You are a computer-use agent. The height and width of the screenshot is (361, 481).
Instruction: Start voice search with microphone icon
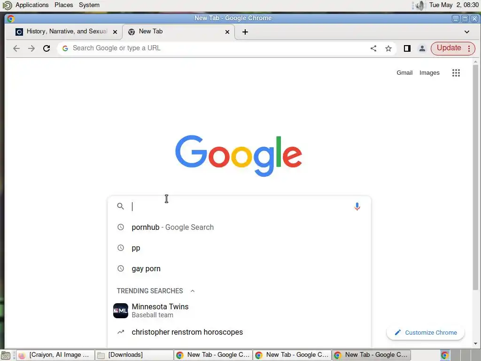coord(357,206)
